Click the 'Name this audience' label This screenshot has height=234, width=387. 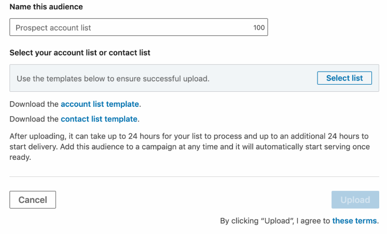tap(46, 7)
